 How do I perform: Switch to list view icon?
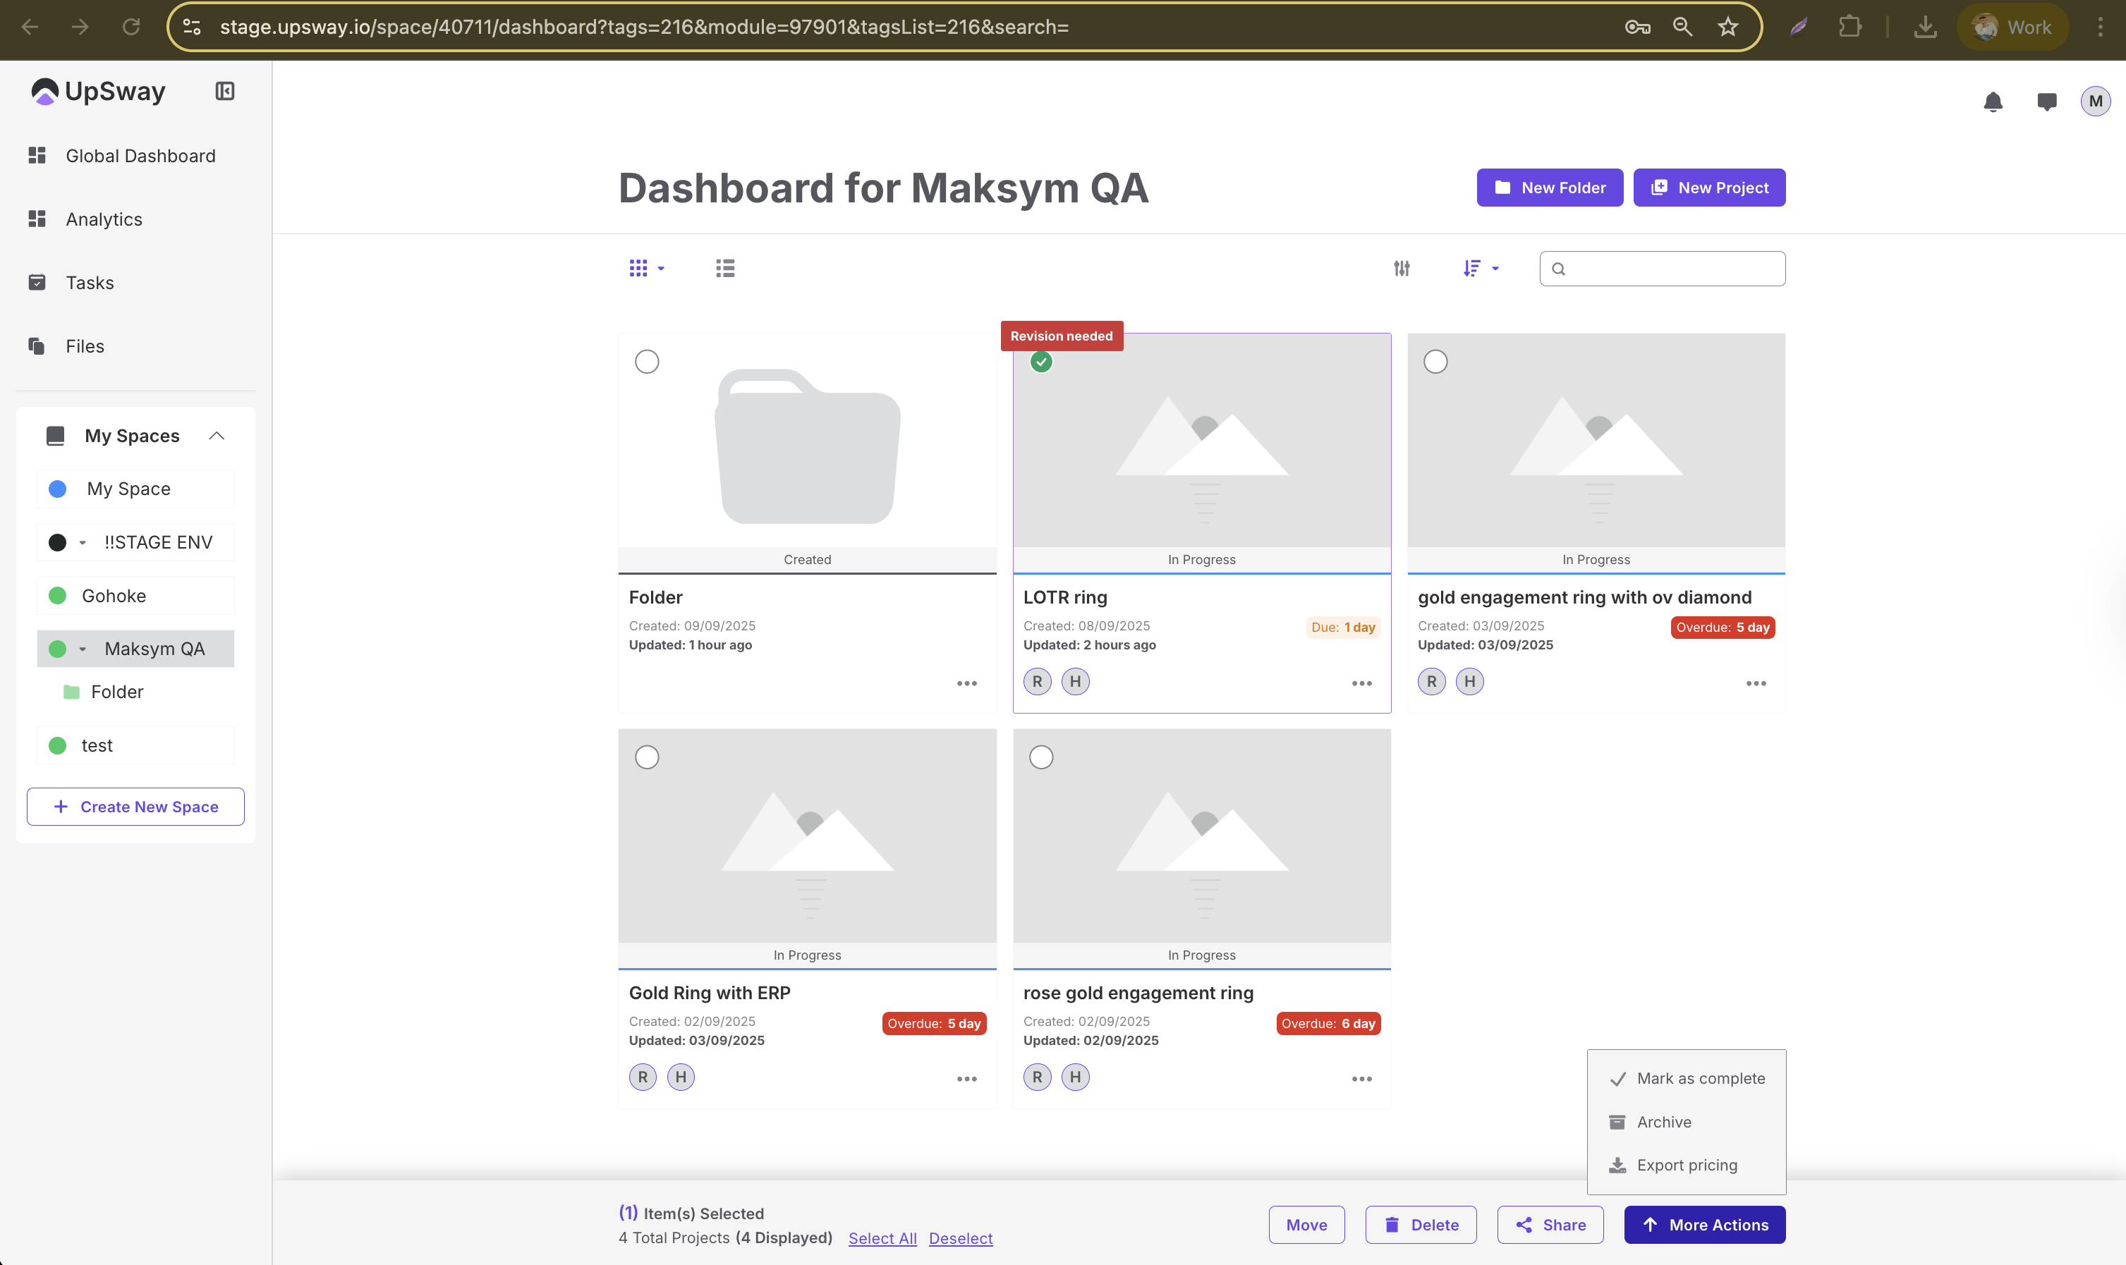724,269
